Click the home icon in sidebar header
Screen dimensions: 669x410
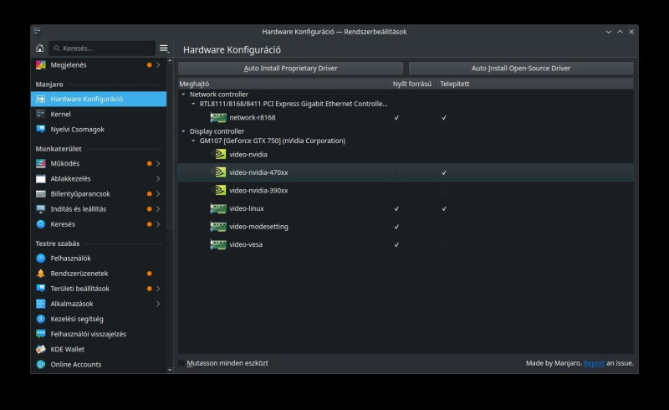[39, 49]
